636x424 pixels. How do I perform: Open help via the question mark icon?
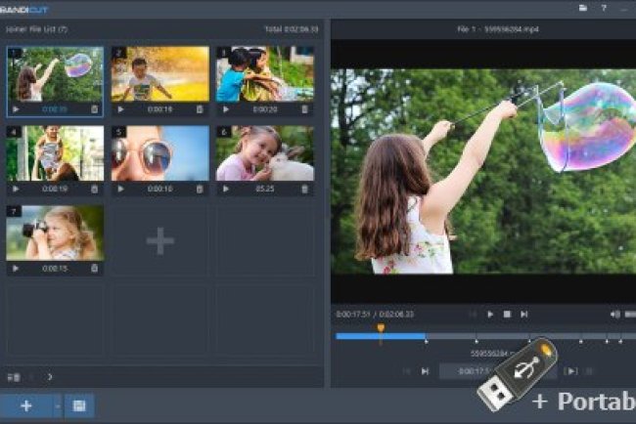pos(604,8)
